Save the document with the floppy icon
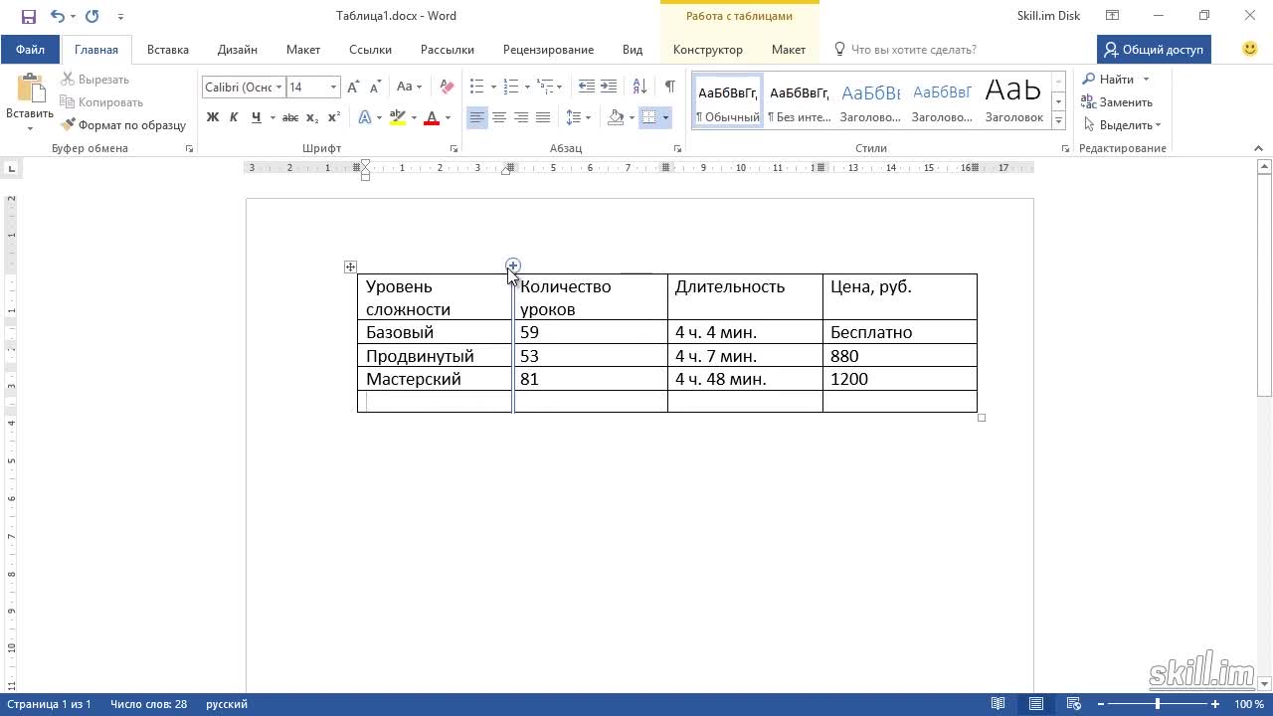1273x716 pixels. 29,16
